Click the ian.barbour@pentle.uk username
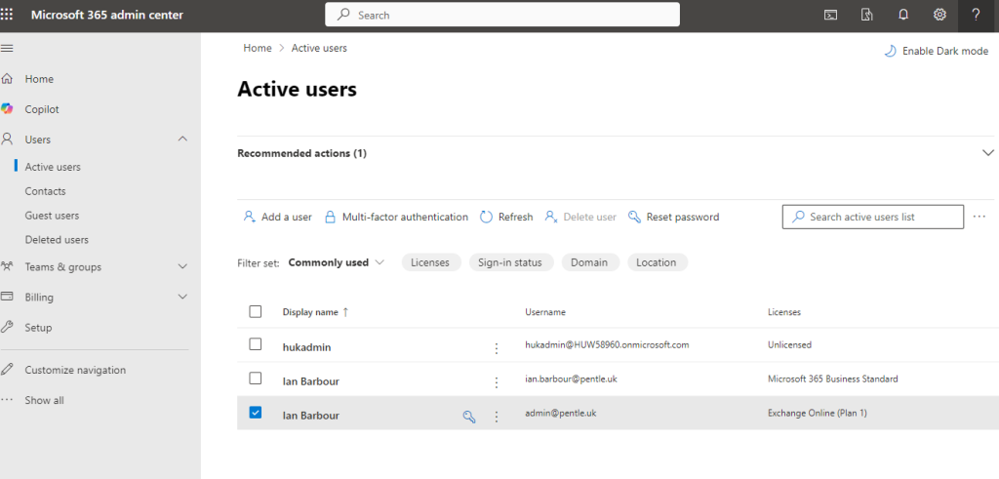Image resolution: width=999 pixels, height=479 pixels. point(571,379)
